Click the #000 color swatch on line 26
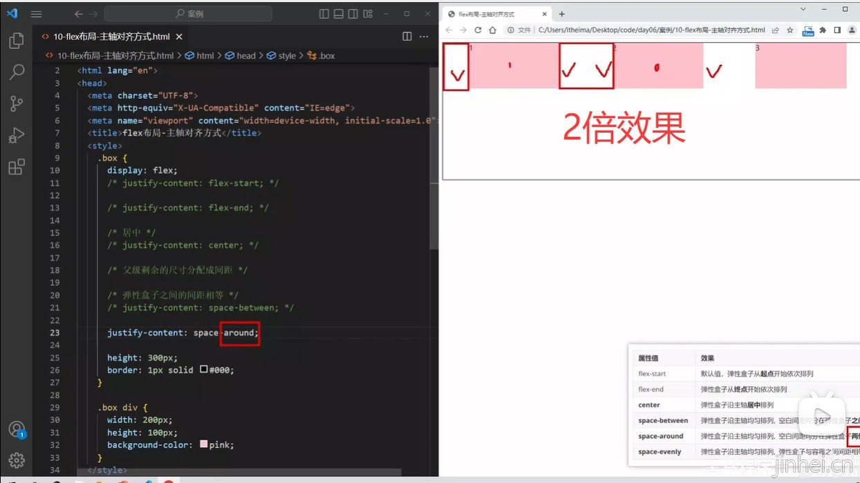 point(204,370)
